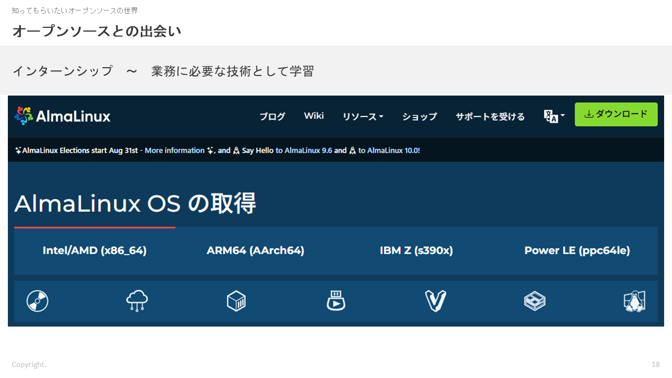Screen dimensions: 672x378
Task: Expand the リソース dropdown menu
Action: click(x=363, y=117)
